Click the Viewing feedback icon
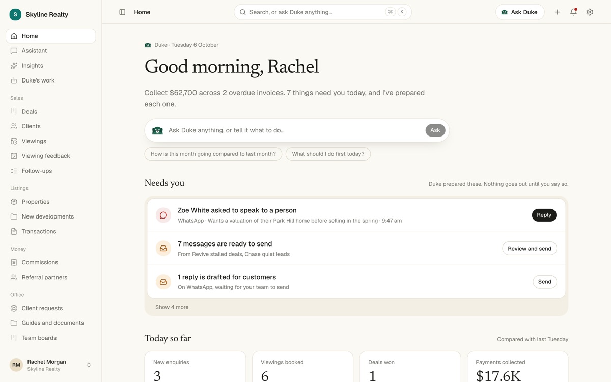Viewport: 611px width, 382px height. (x=14, y=156)
